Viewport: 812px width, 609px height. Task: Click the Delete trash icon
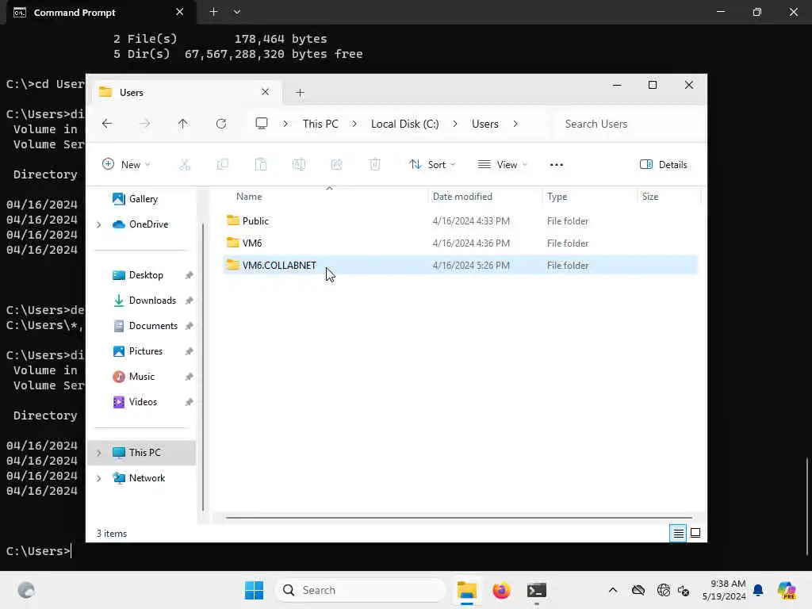tap(375, 165)
